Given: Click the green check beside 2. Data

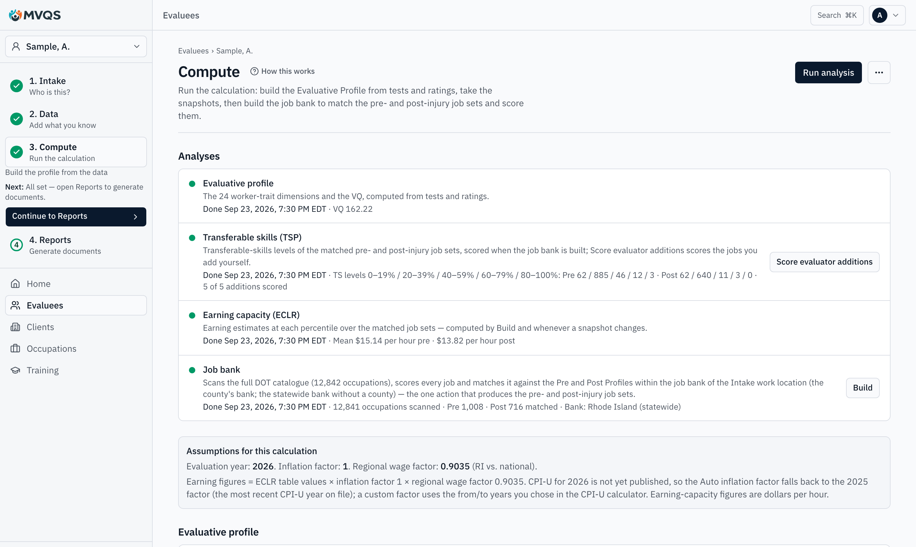Looking at the screenshot, I should point(17,119).
